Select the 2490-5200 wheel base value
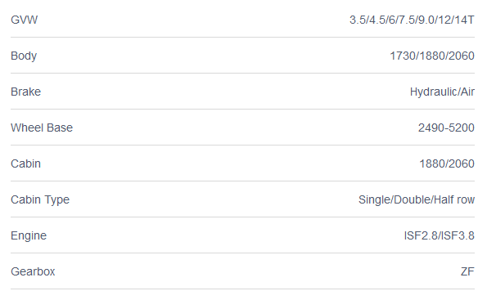Viewport: 487px width, 300px height. (x=446, y=128)
